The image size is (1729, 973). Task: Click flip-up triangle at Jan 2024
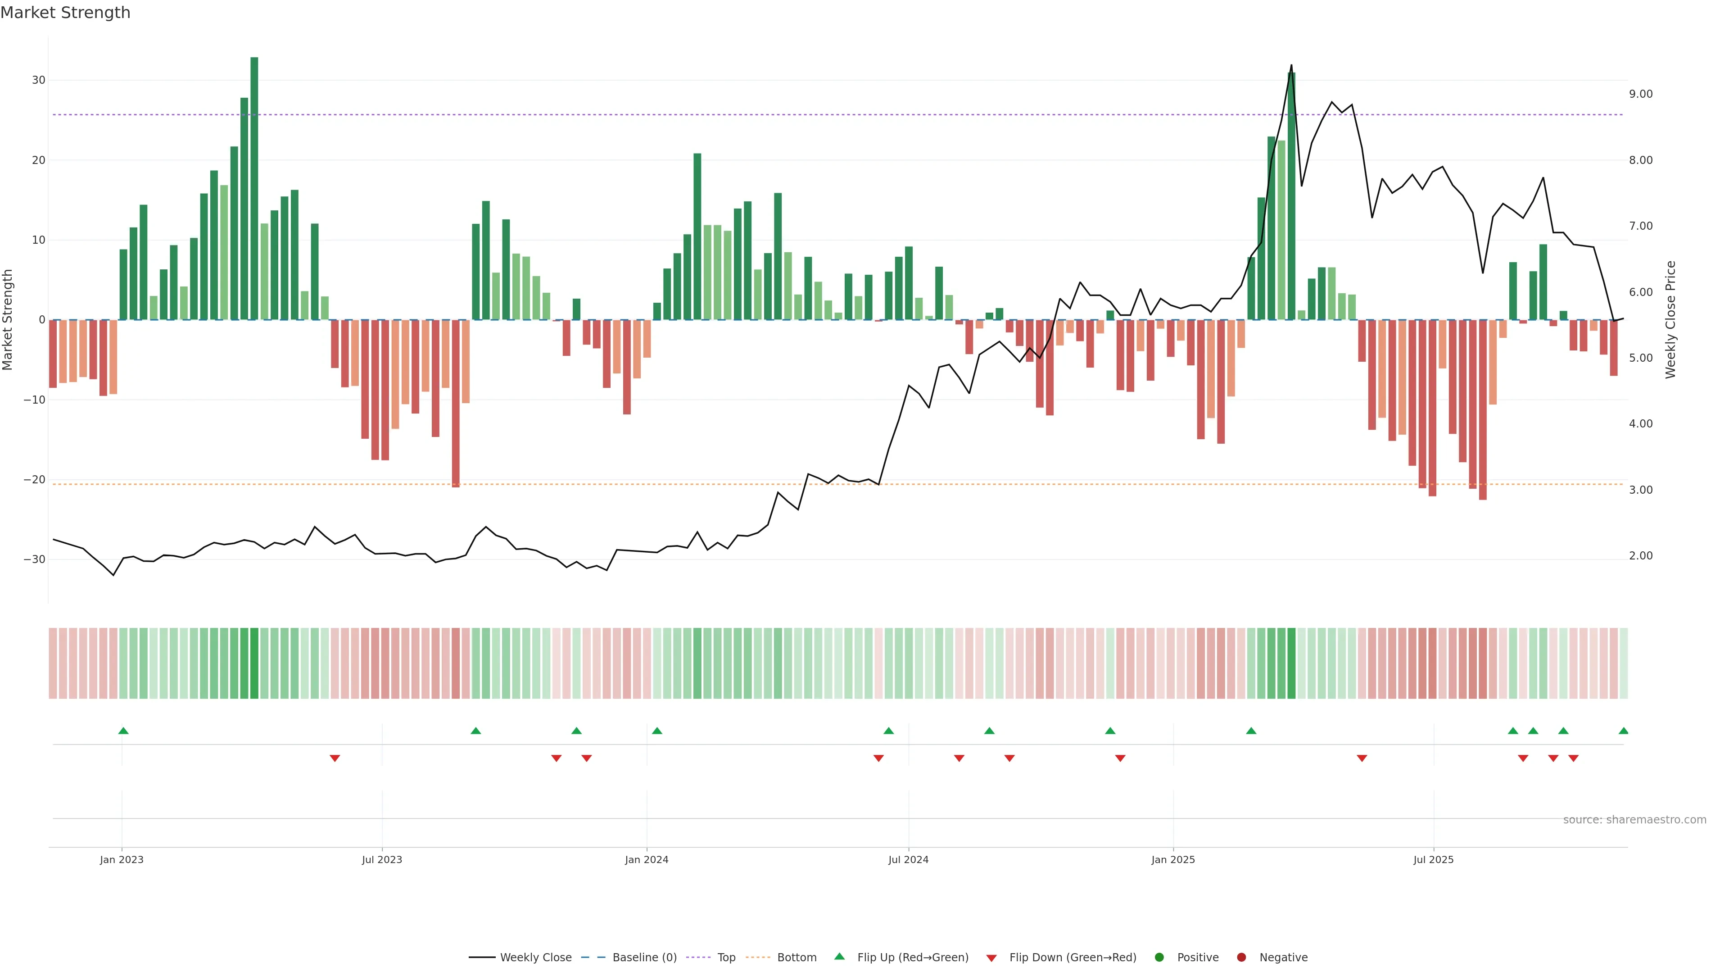(657, 731)
